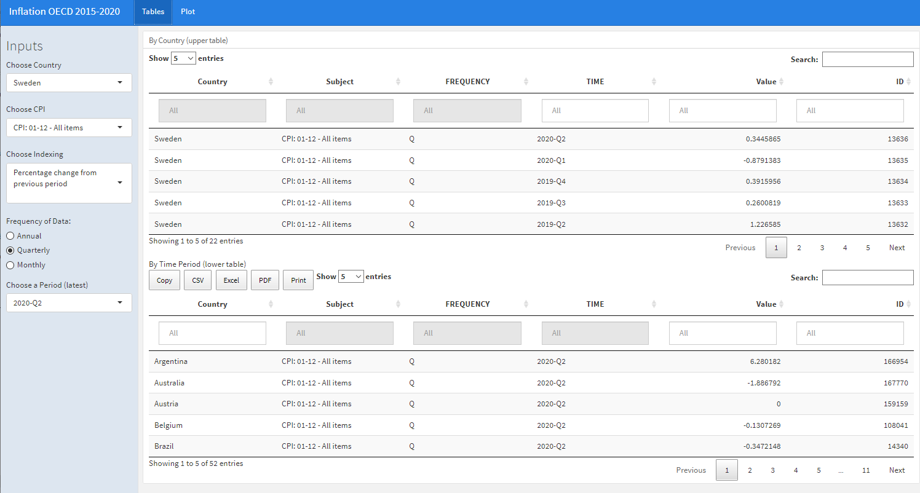Switch to the Plot tab

[188, 12]
